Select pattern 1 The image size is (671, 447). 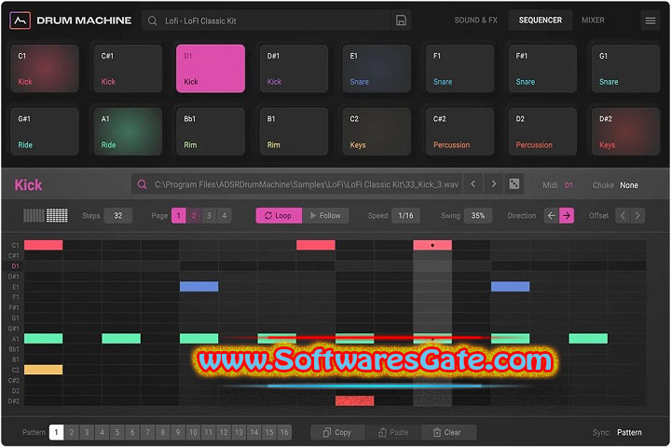56,432
